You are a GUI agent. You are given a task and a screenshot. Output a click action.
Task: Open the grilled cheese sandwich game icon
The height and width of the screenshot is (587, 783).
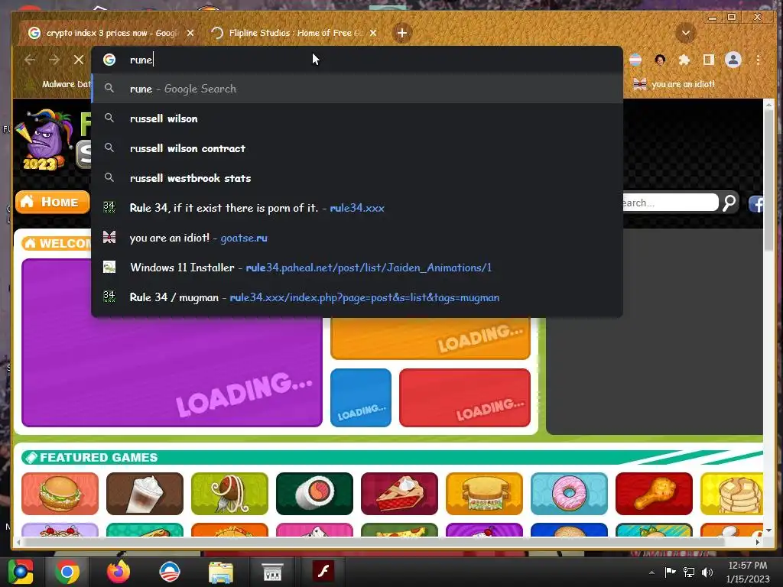(484, 494)
